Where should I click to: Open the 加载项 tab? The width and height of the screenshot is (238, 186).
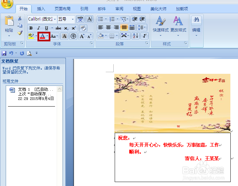[182, 9]
